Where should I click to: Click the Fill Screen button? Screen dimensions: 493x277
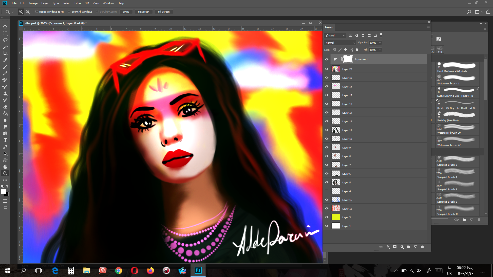pyautogui.click(x=164, y=12)
